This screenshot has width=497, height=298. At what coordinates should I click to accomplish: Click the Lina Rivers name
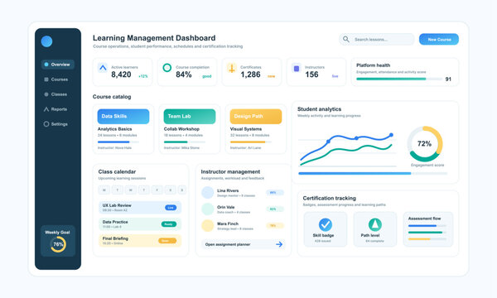click(228, 190)
